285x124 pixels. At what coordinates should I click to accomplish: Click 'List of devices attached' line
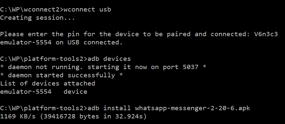[47, 84]
